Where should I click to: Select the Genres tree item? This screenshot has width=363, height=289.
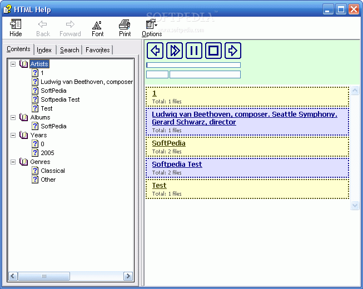(x=40, y=162)
